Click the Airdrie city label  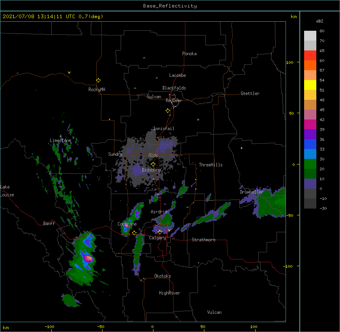(x=159, y=212)
